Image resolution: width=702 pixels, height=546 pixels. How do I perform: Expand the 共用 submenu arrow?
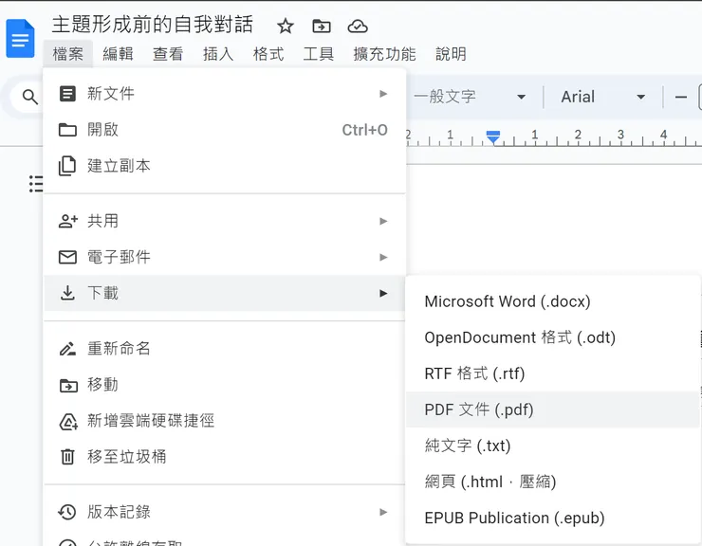(383, 221)
